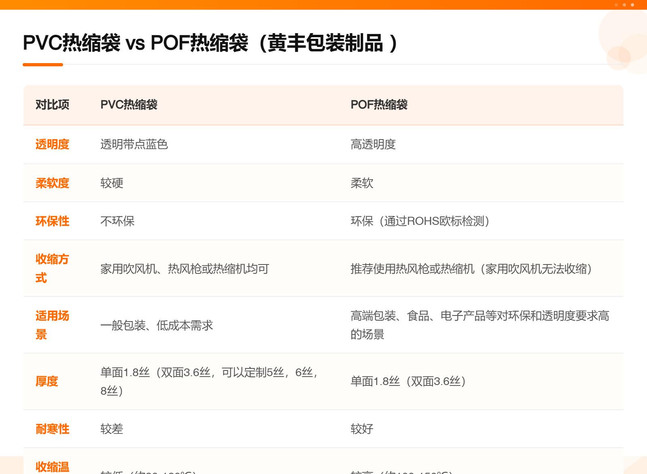The image size is (647, 474).
Task: Select the '适用场景' row label
Action: pos(52,325)
